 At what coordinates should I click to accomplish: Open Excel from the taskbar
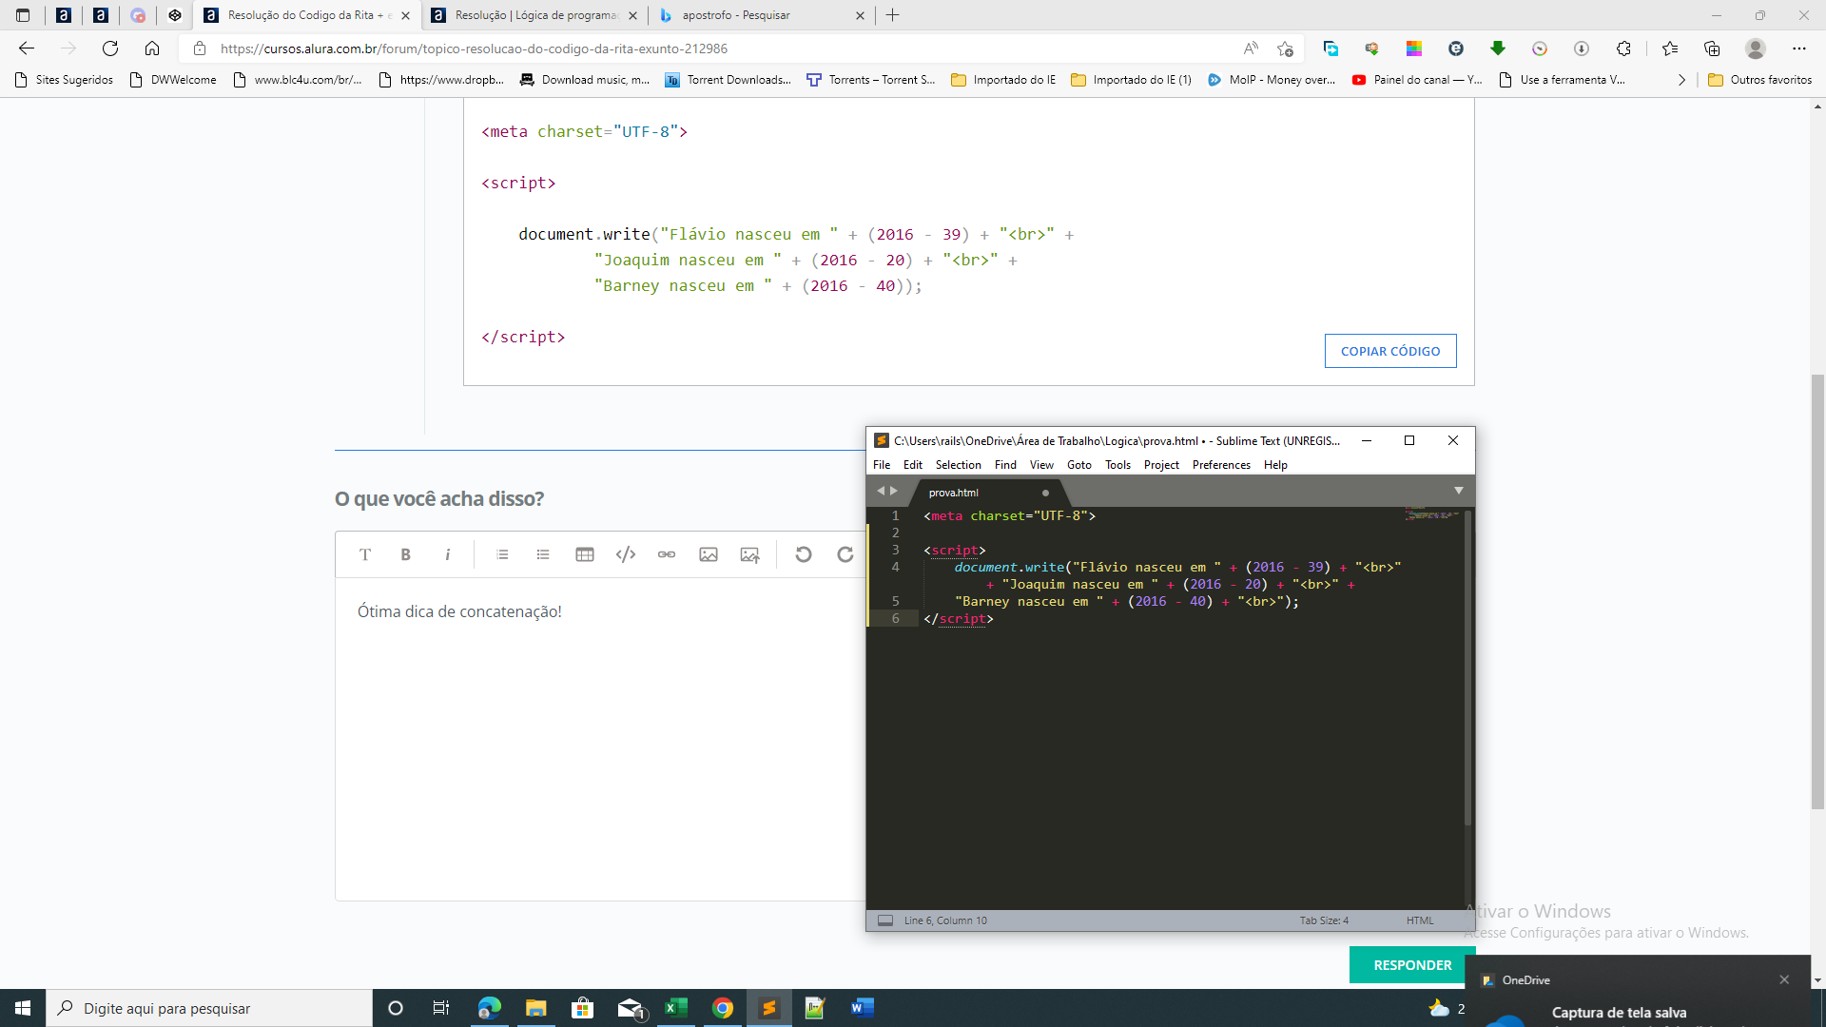click(676, 1008)
